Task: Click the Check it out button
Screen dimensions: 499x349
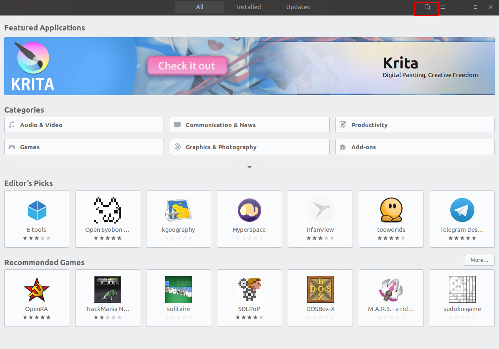Action: (x=187, y=66)
